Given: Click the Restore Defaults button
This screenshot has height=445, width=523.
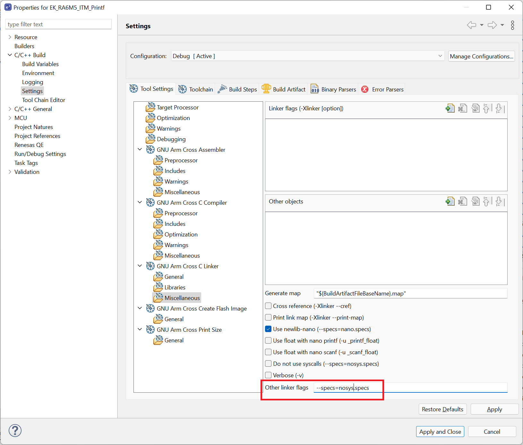Looking at the screenshot, I should click(x=442, y=409).
